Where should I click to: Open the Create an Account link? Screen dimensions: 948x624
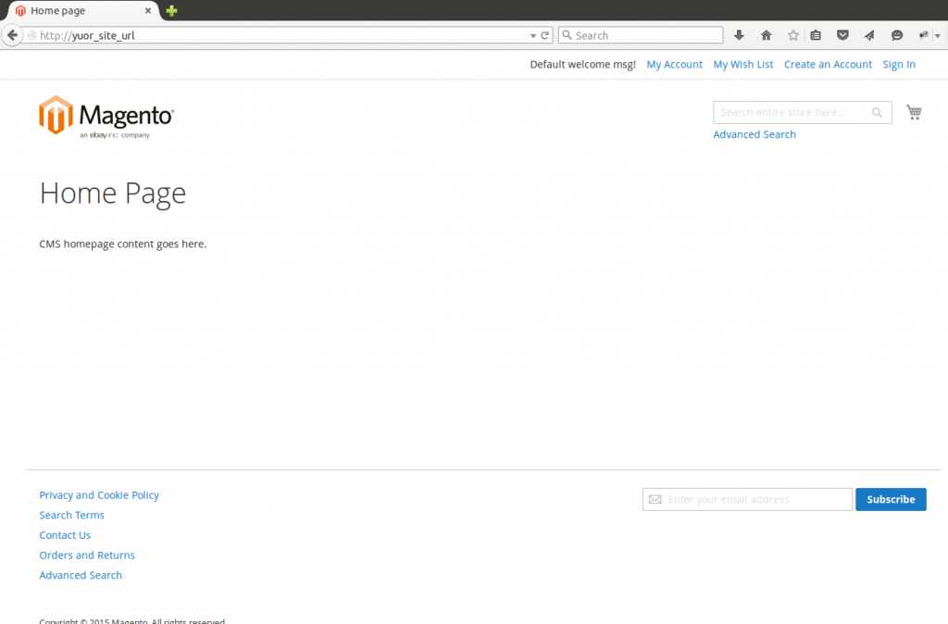(x=828, y=65)
